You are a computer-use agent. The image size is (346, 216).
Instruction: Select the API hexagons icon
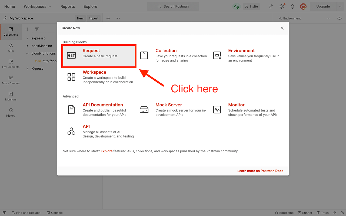click(x=71, y=131)
